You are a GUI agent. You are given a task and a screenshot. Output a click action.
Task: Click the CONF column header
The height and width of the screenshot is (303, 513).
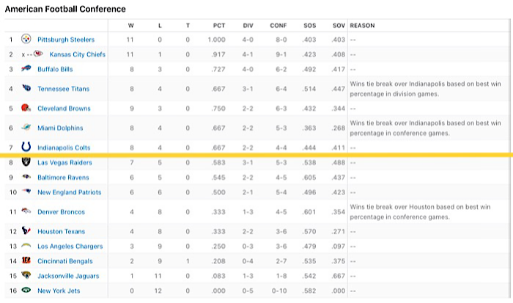coord(278,26)
